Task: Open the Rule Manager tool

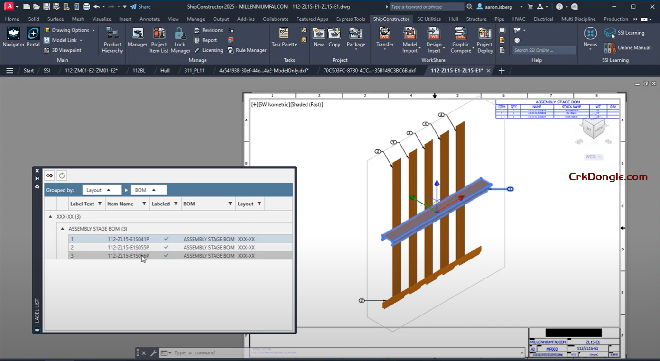Action: pos(247,50)
